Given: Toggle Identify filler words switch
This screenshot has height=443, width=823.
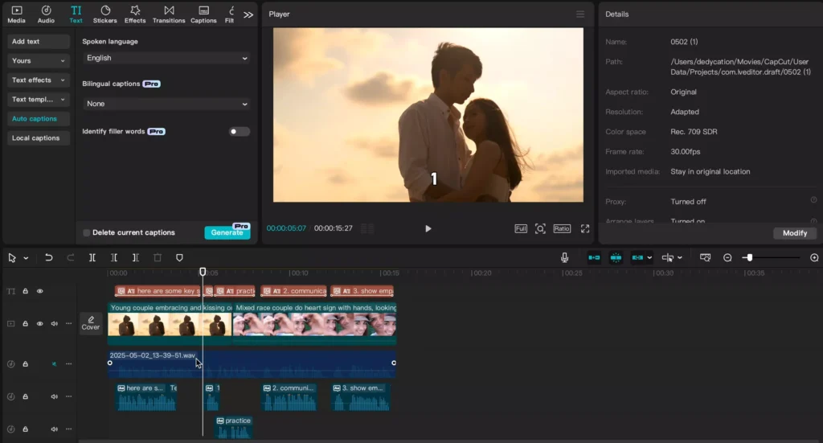Looking at the screenshot, I should tap(240, 131).
